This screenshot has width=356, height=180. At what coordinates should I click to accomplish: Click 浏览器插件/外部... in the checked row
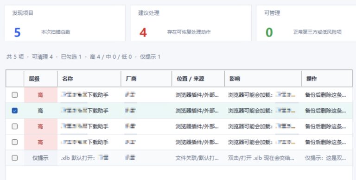(x=197, y=111)
